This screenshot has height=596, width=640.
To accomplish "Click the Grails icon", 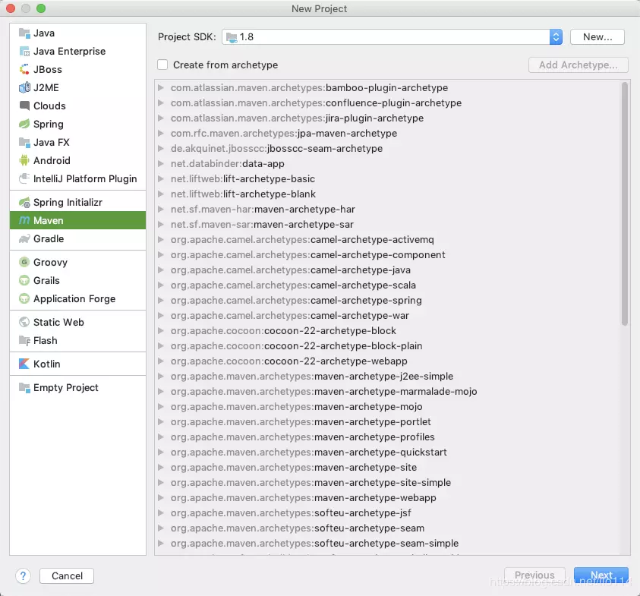I will click(x=24, y=280).
